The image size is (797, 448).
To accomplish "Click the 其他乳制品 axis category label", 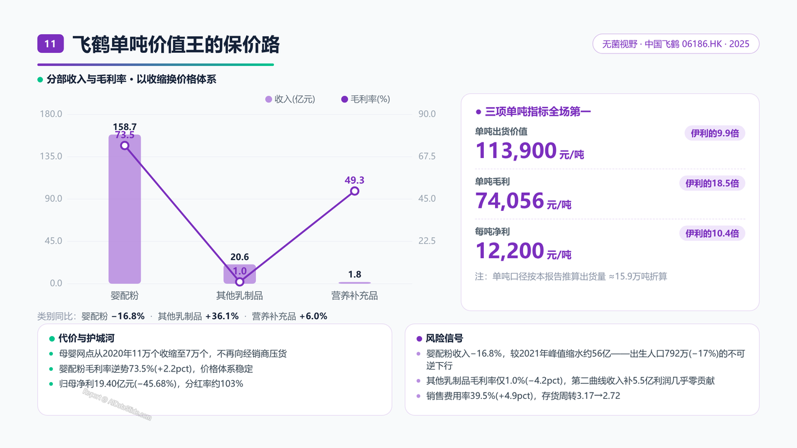I will (240, 296).
